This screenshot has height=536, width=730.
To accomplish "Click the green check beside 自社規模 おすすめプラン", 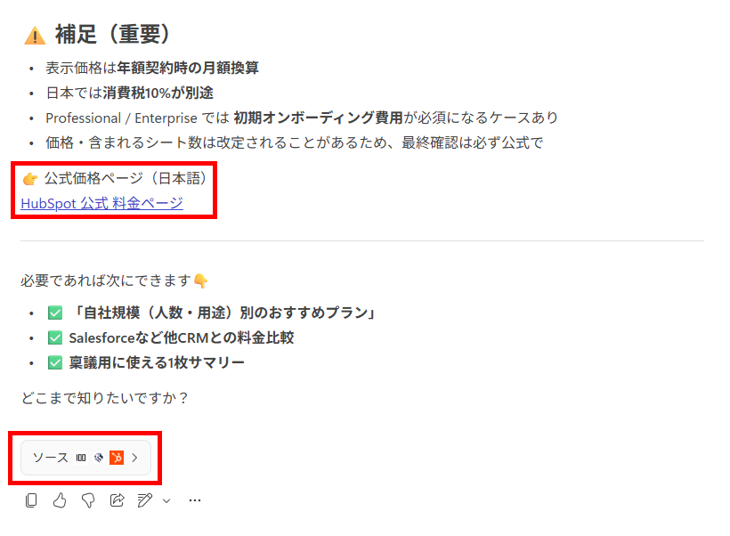I will (55, 313).
